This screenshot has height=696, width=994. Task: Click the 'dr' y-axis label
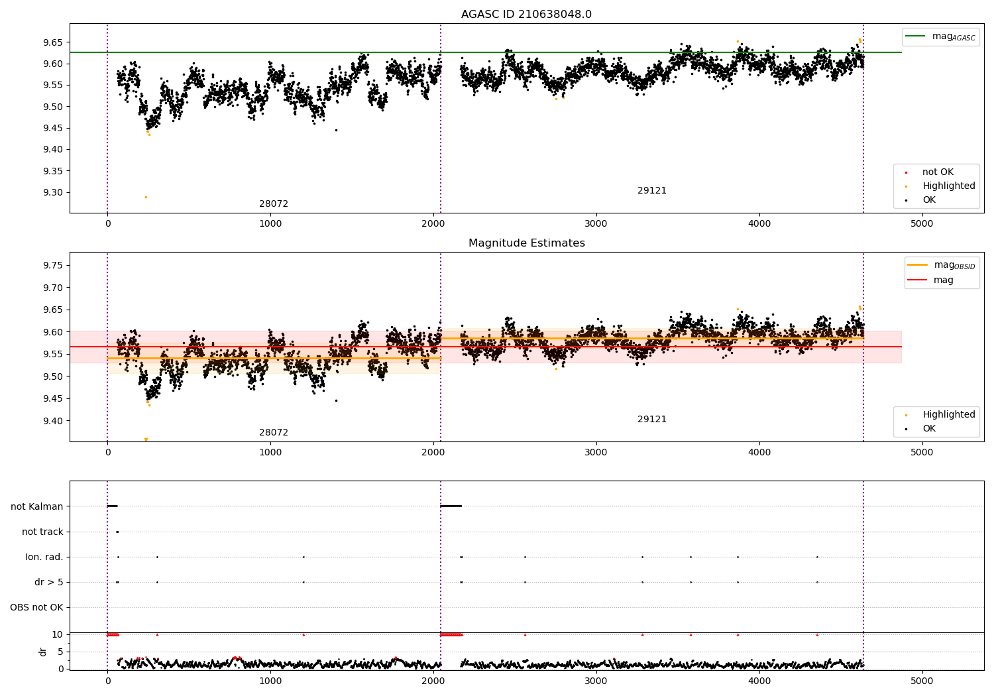coord(43,652)
